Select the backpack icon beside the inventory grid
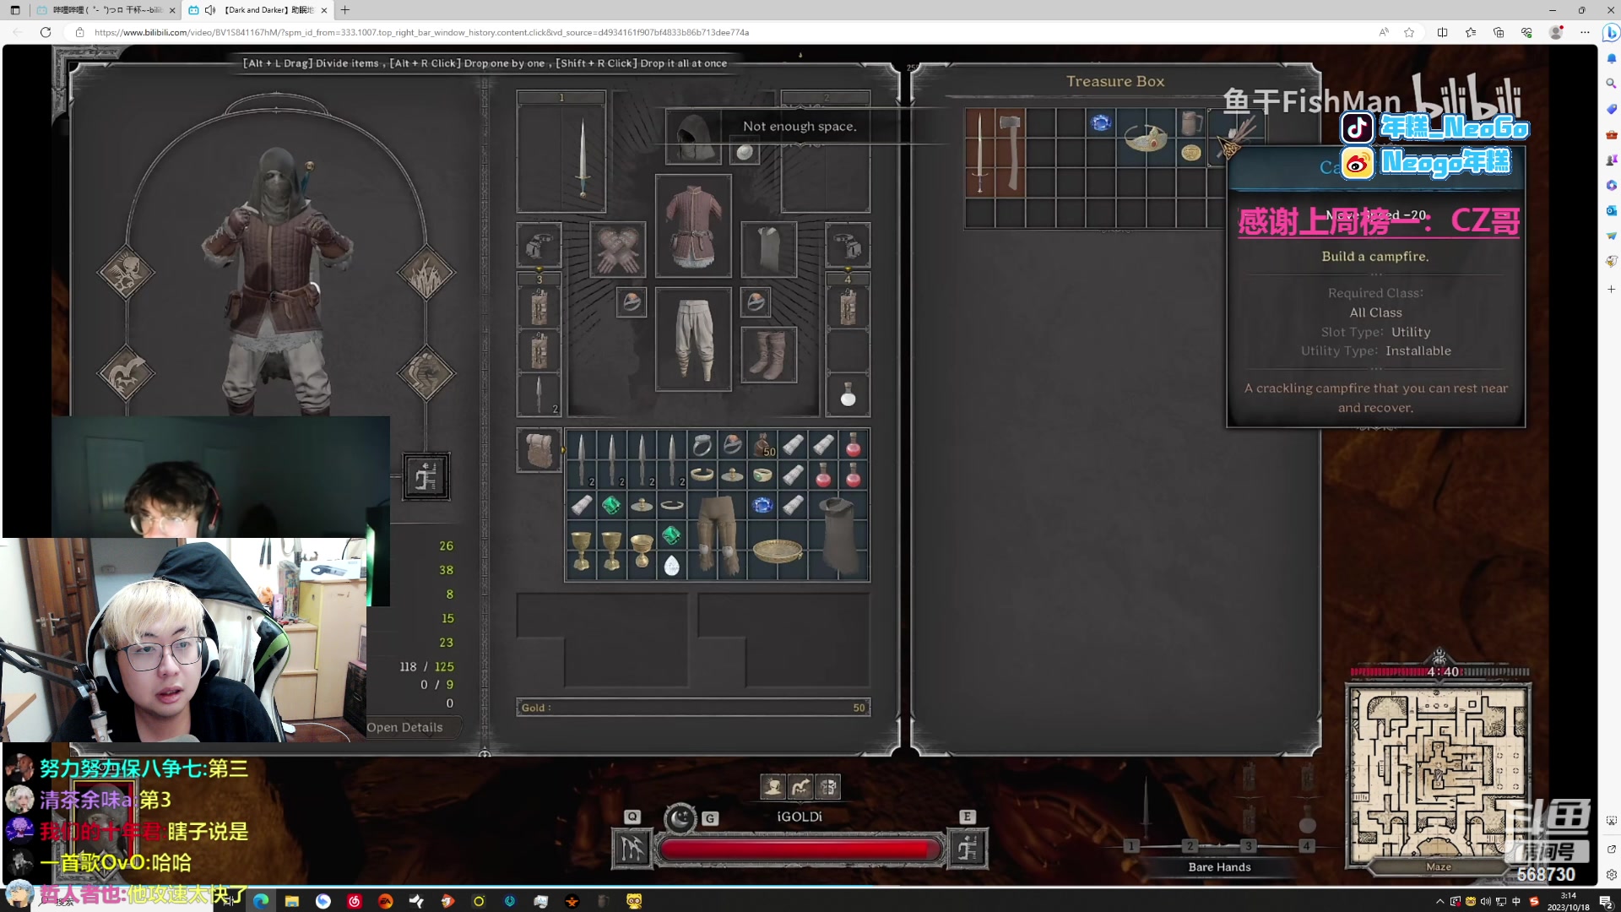 (x=539, y=450)
